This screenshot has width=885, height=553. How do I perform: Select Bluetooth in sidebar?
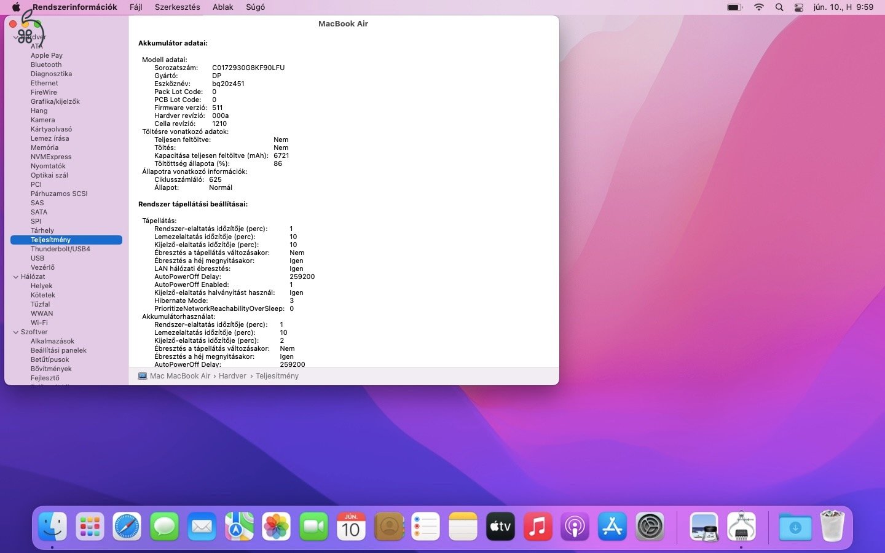tap(46, 65)
